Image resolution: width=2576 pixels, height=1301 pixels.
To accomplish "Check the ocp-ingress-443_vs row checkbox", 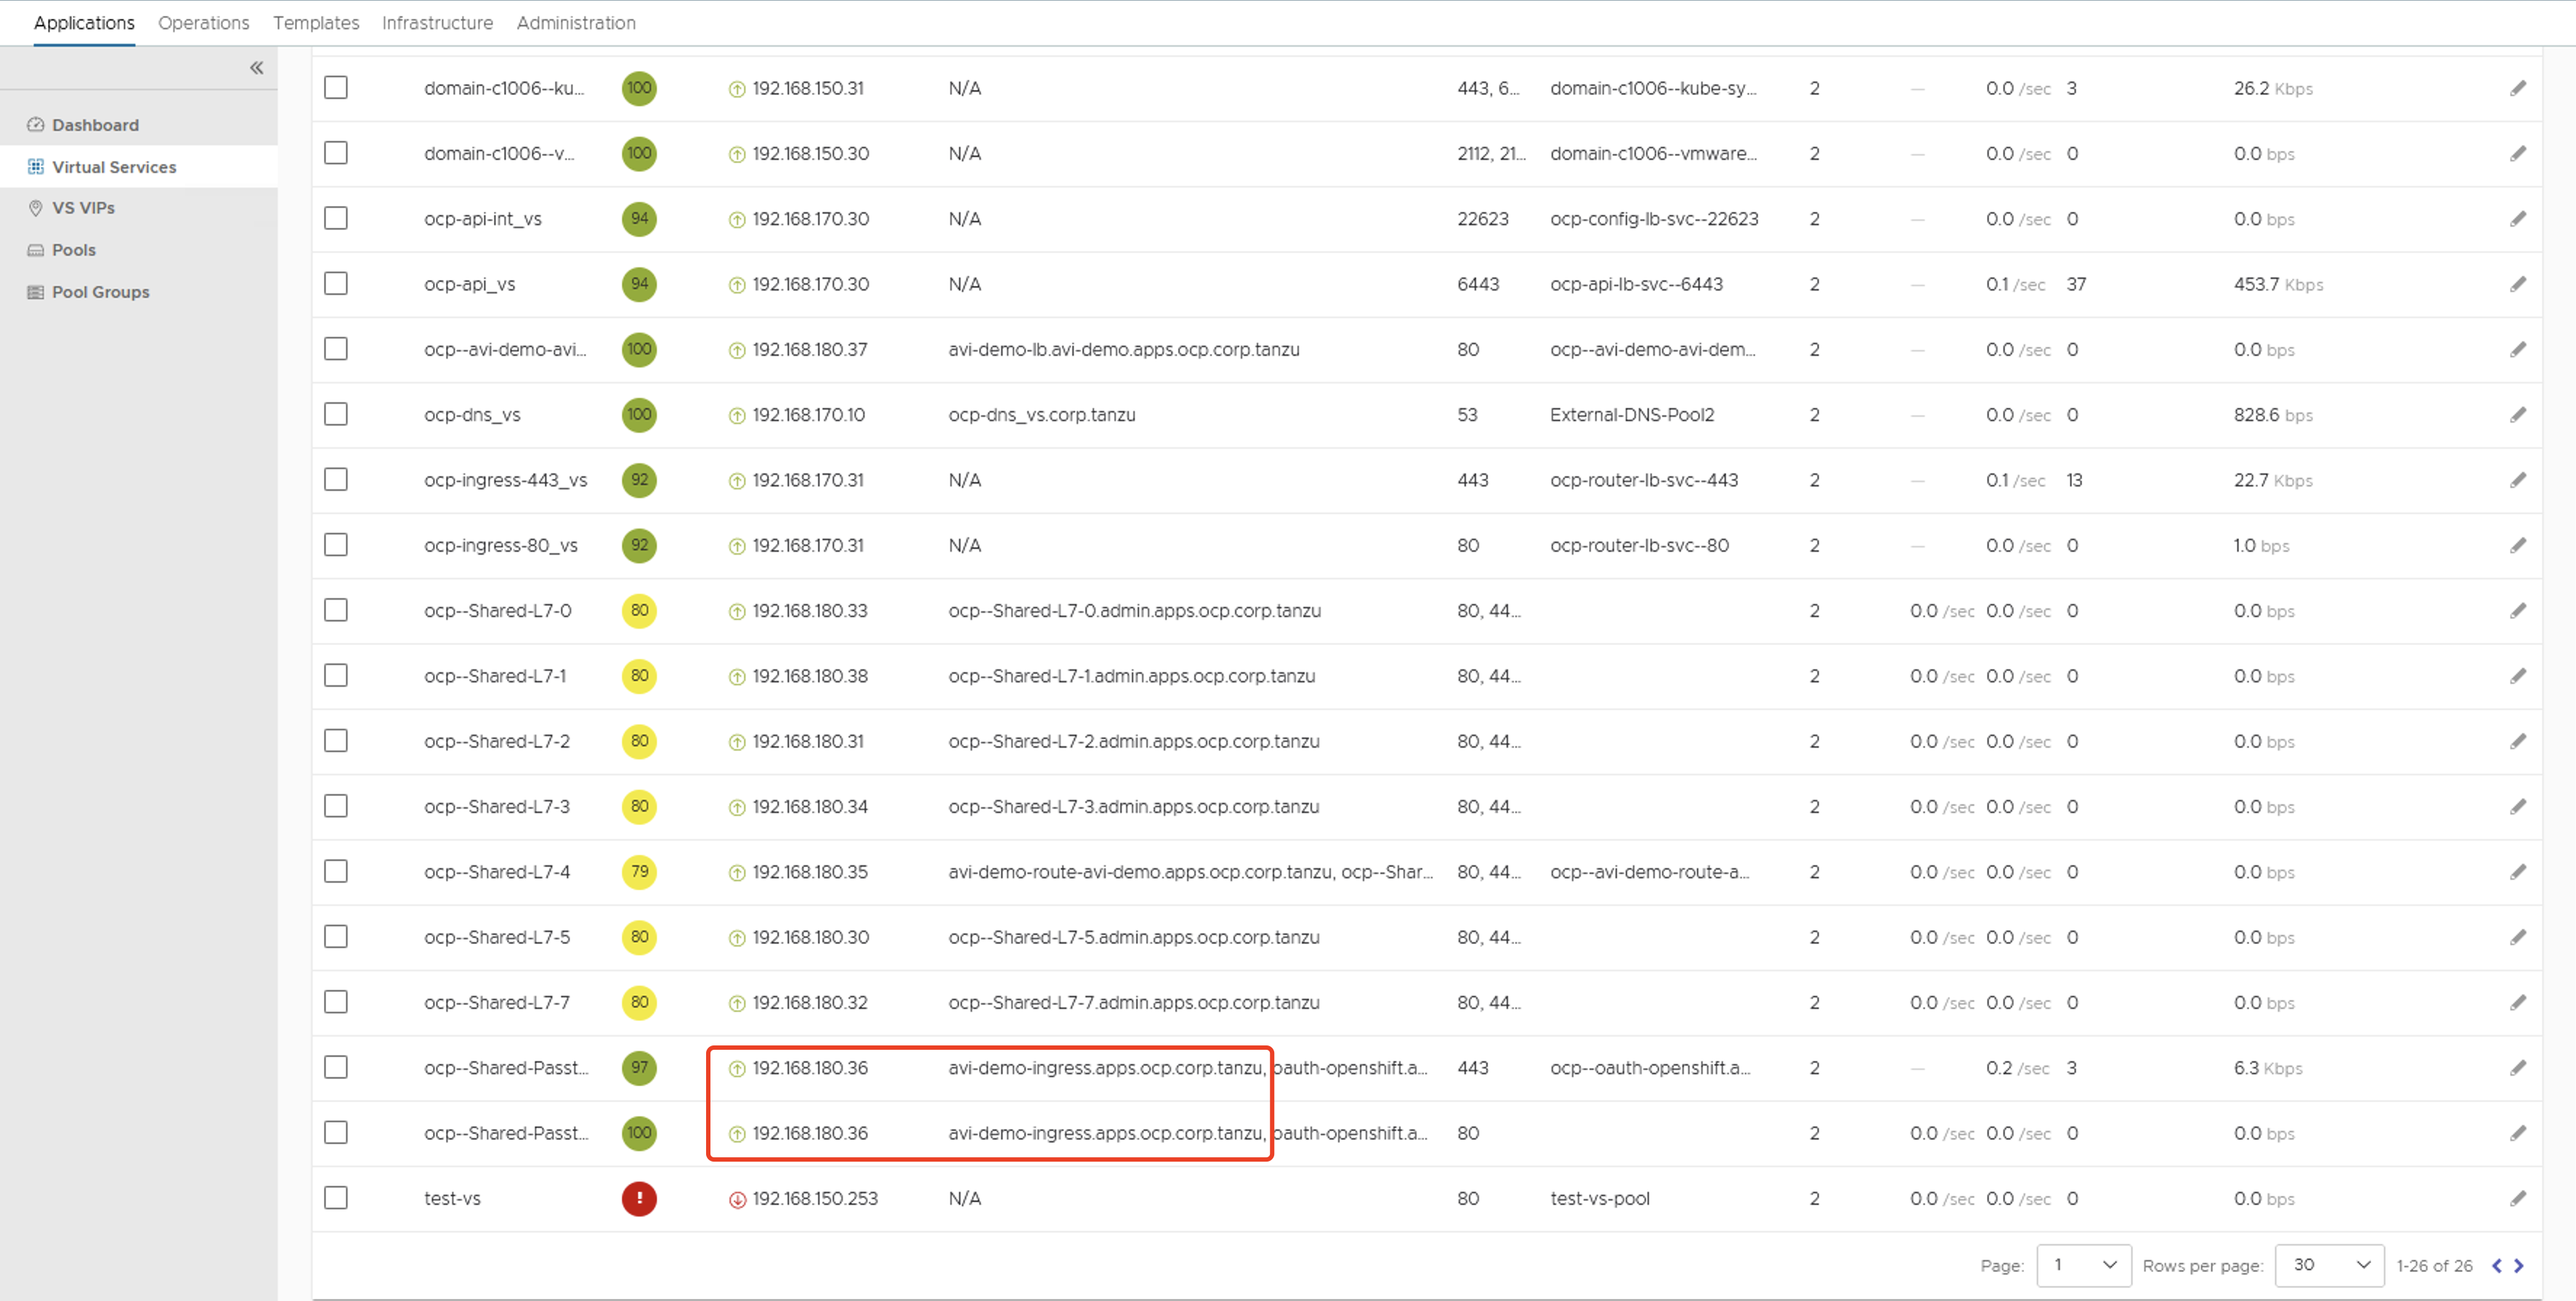I will click(336, 480).
